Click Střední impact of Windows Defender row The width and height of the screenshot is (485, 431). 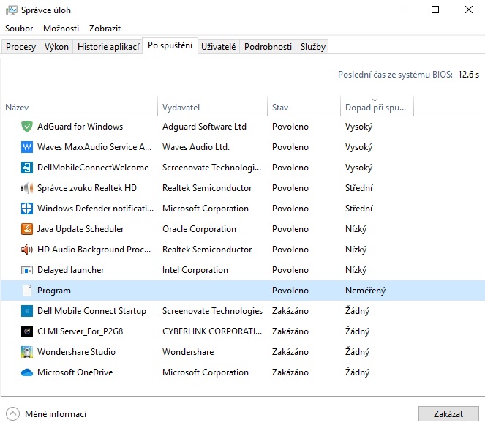358,209
